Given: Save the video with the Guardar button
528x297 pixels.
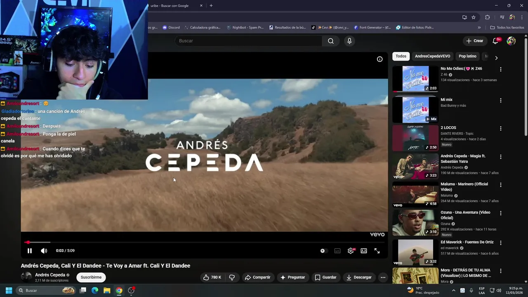Looking at the screenshot, I should [x=325, y=277].
